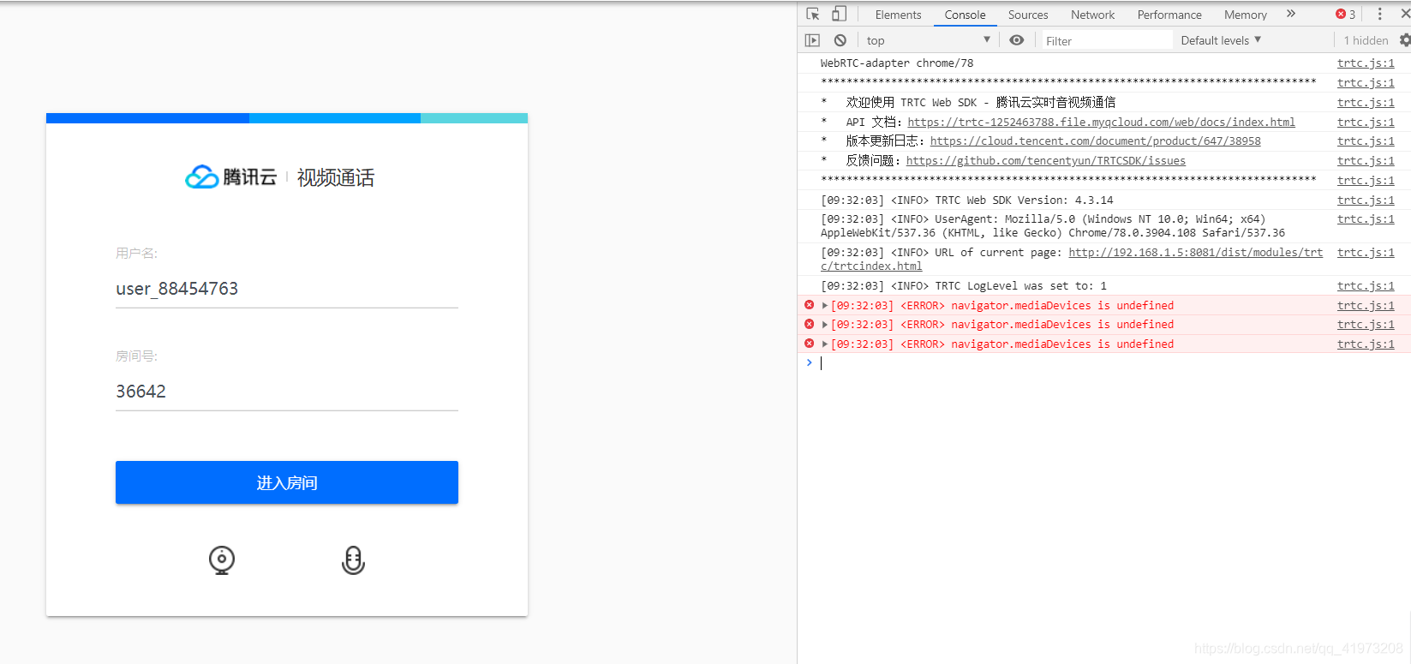Switch to the Sources tab
Screen dimensions: 1411x664
tap(1028, 15)
